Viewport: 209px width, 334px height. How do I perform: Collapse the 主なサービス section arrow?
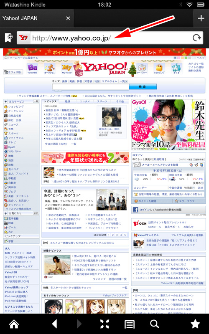click(6, 102)
